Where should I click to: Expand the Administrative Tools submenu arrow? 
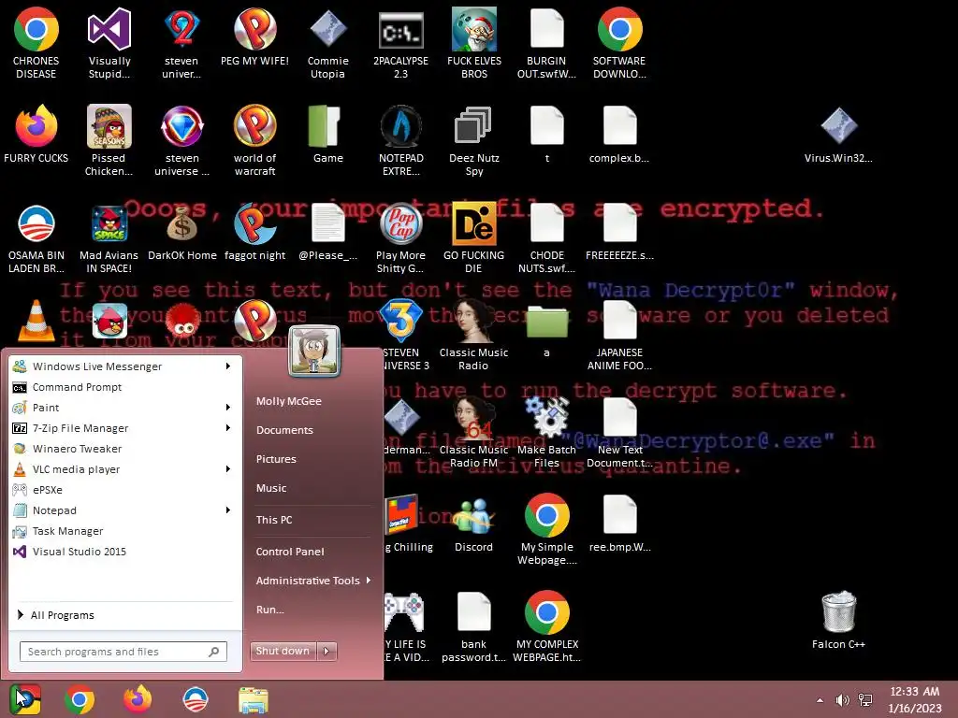(369, 580)
